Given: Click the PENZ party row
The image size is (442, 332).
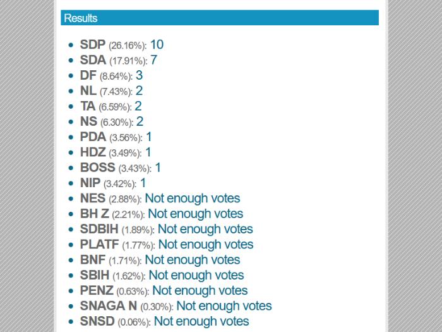Looking at the screenshot, I should tap(164, 290).
